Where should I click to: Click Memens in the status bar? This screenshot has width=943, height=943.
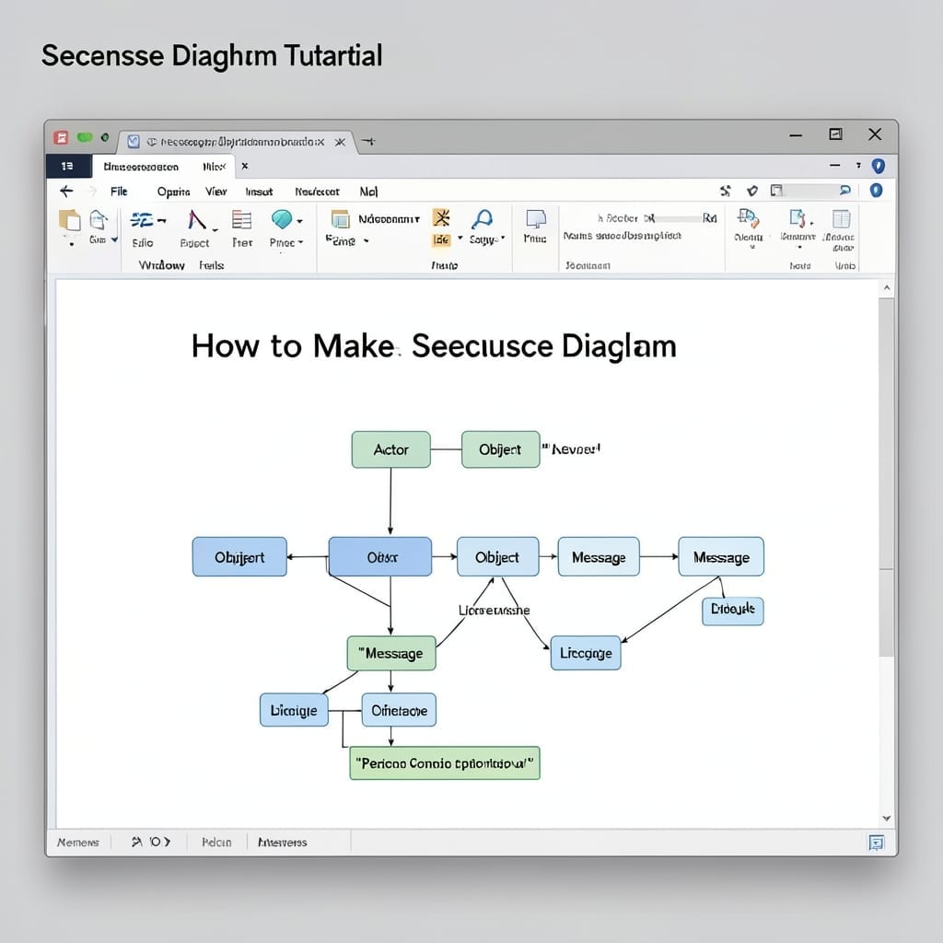point(77,842)
